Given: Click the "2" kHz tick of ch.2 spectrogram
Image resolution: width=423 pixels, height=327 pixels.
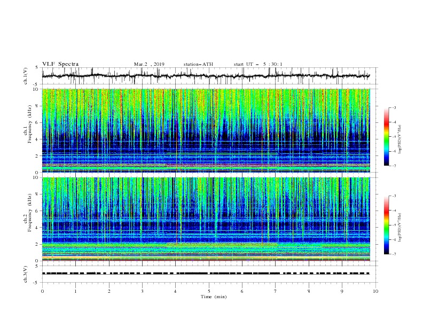Looking at the screenshot, I should (x=38, y=244).
